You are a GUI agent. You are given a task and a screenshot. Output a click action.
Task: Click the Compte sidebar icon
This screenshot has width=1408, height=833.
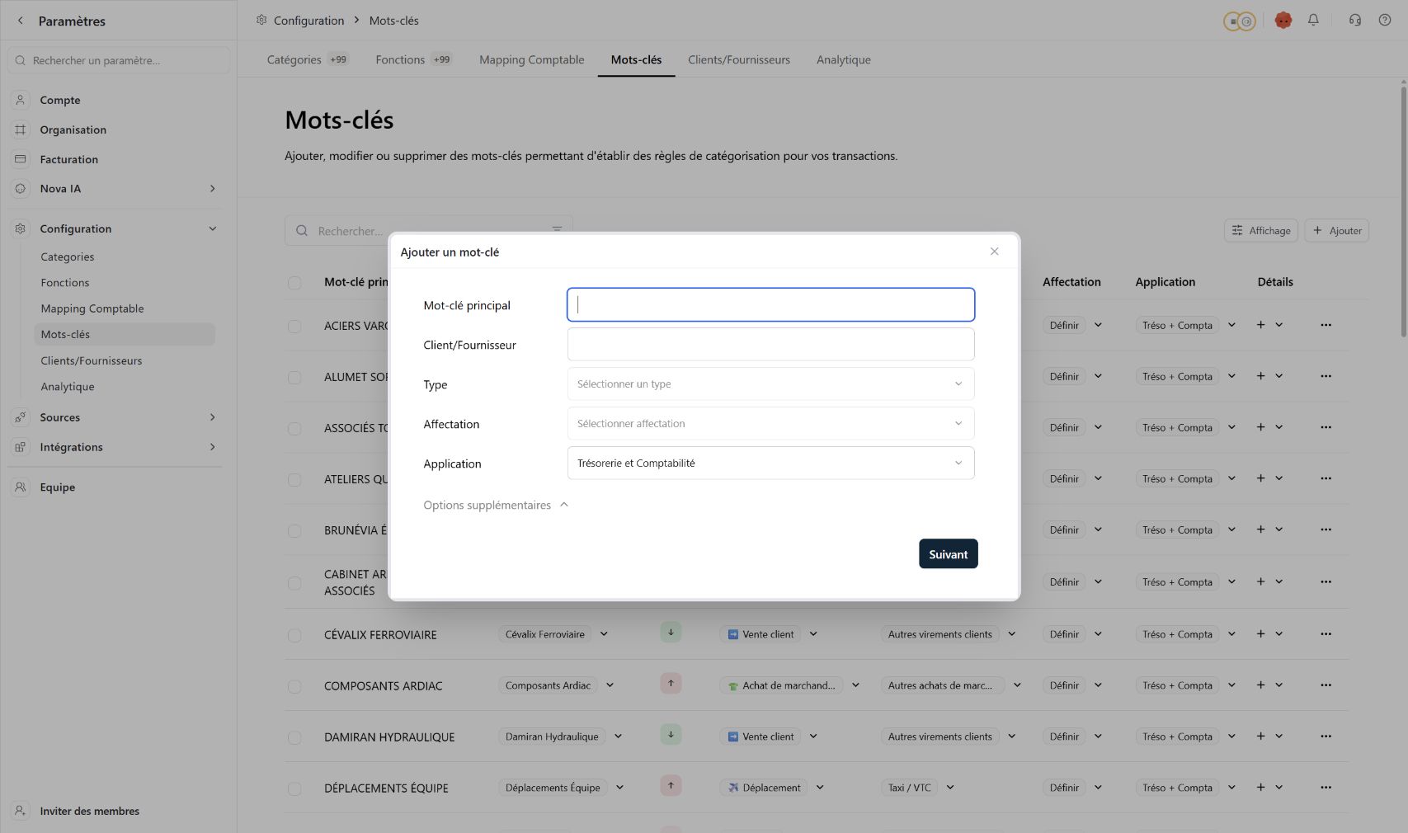tap(21, 100)
